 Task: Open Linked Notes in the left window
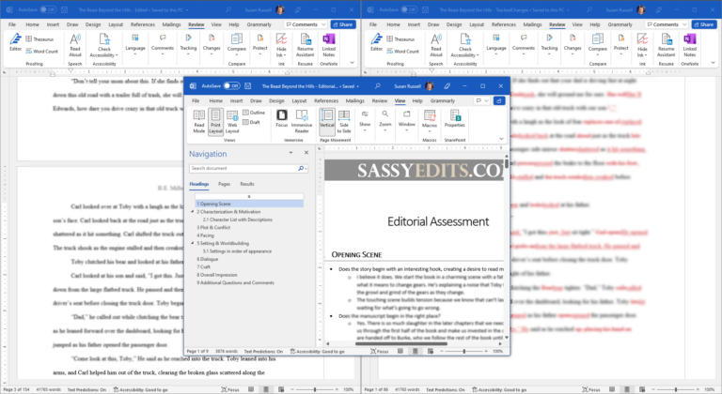(329, 45)
